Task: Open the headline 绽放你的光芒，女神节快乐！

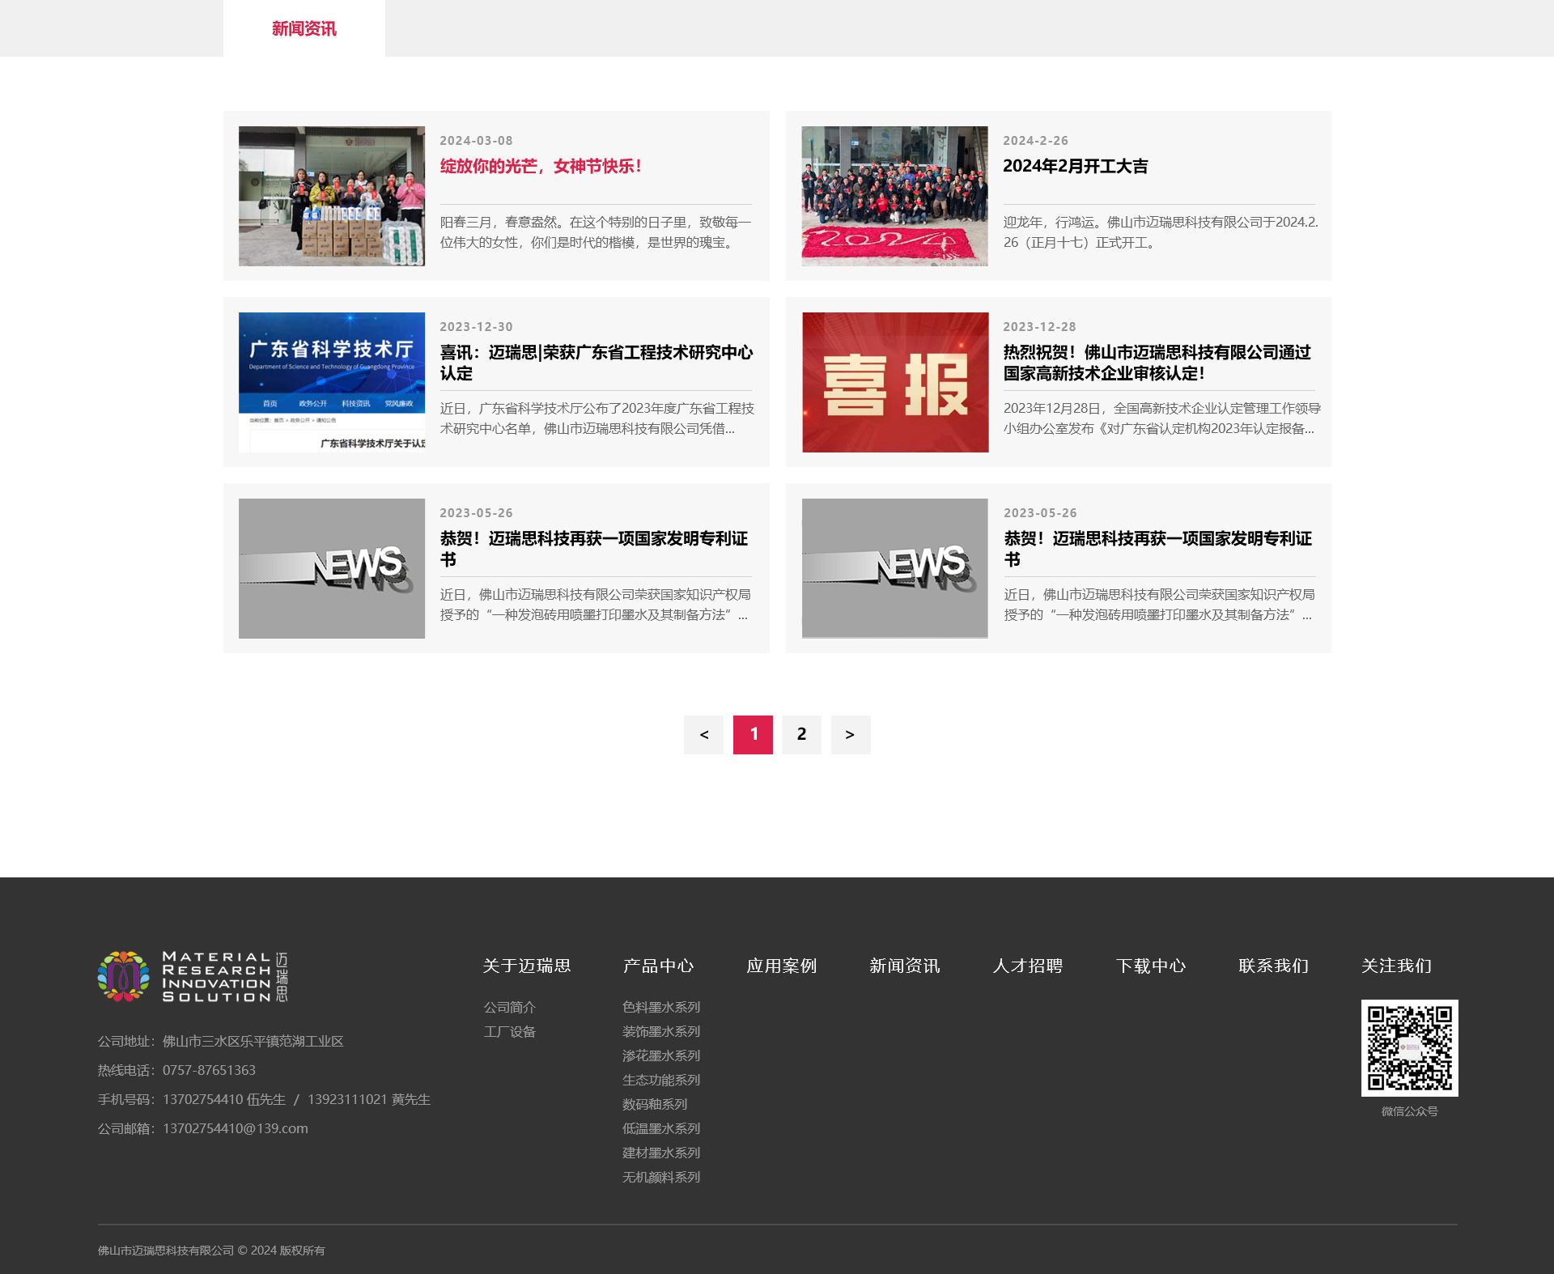Action: click(x=541, y=166)
